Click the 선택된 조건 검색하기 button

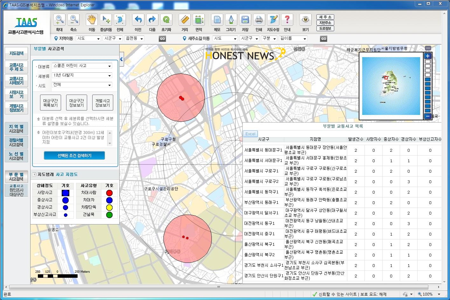click(74, 156)
